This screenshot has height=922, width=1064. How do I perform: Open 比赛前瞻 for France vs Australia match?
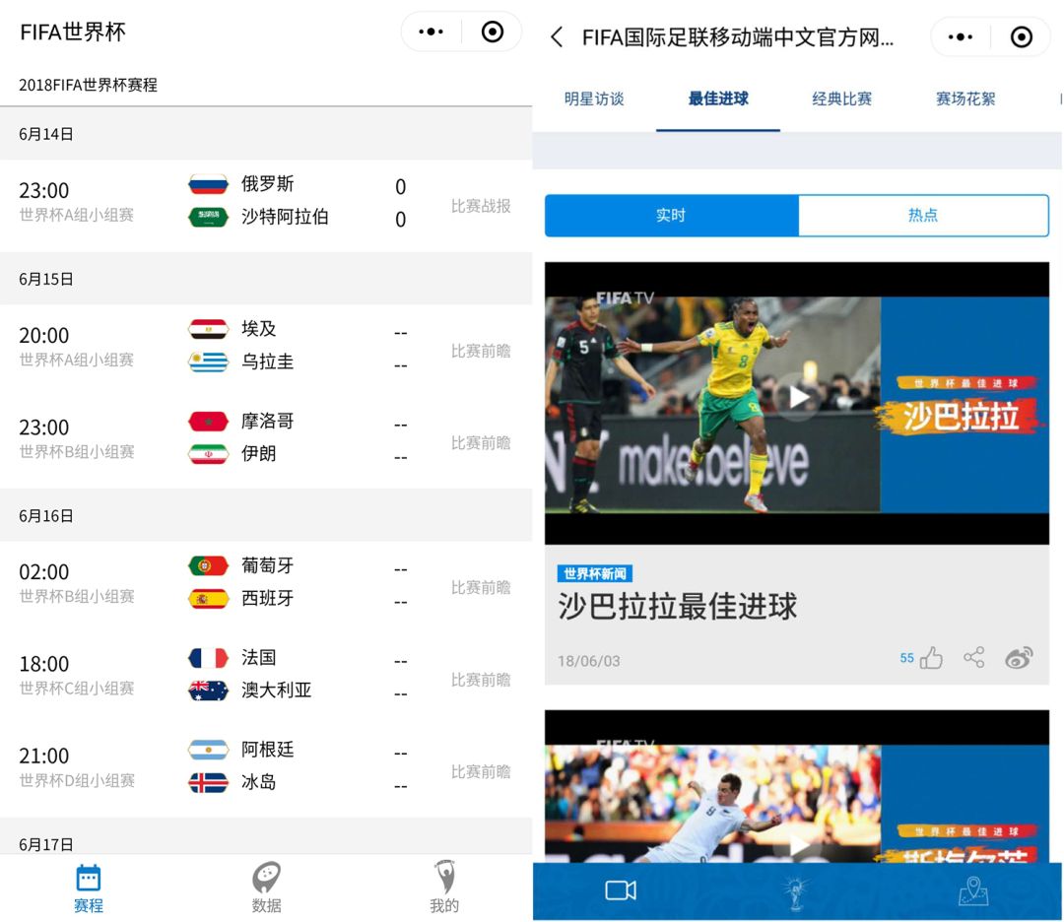(481, 680)
